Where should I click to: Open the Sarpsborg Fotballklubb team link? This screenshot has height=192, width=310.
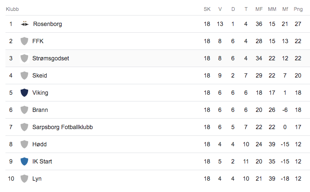(63, 127)
